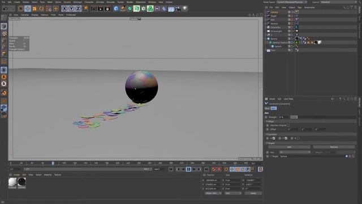Select Camera object in Object Manager
Image resolution: width=362 pixels, height=204 pixels.
274,12
